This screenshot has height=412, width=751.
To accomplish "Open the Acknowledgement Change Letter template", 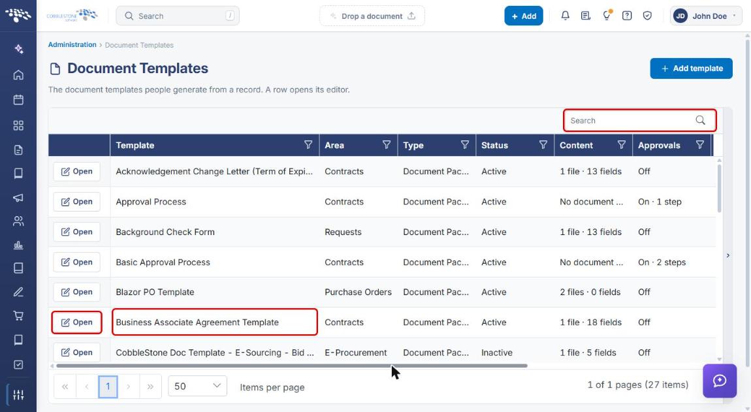I will [76, 172].
